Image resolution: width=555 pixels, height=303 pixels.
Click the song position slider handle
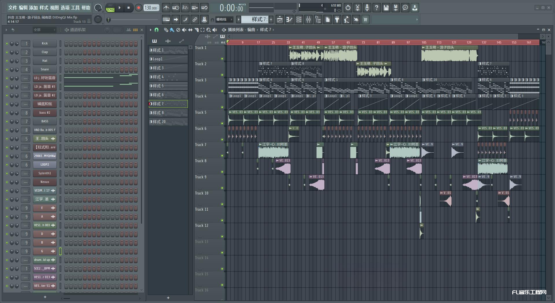click(x=109, y=20)
